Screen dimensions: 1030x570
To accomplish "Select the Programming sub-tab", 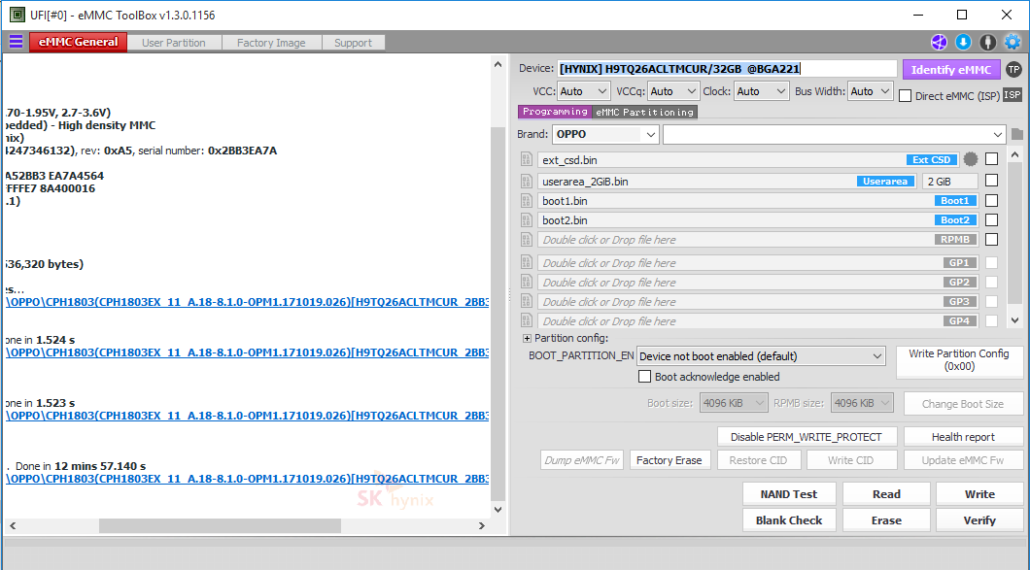I will tap(555, 112).
